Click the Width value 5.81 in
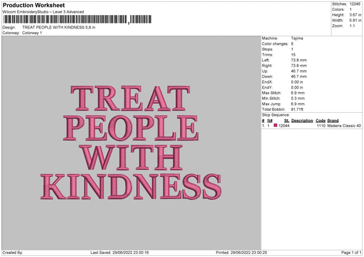 pyautogui.click(x=356, y=21)
